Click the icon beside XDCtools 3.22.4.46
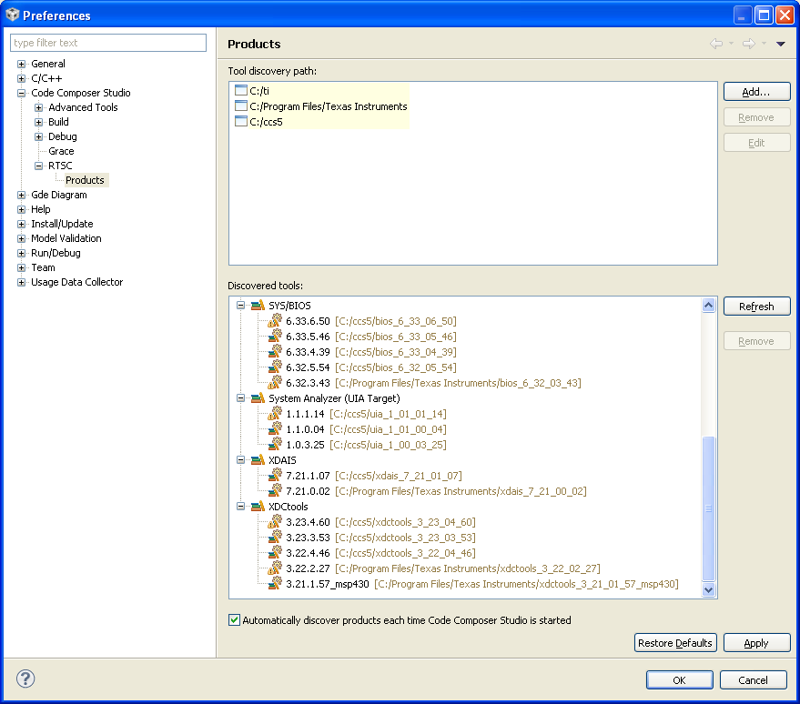Viewport: 800px width, 704px height. click(x=275, y=552)
